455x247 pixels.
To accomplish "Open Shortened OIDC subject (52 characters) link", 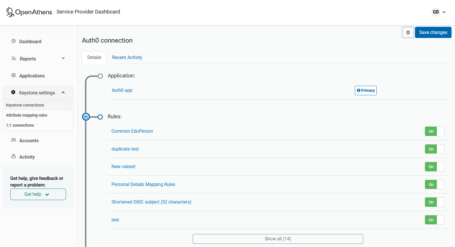I will (x=151, y=202).
